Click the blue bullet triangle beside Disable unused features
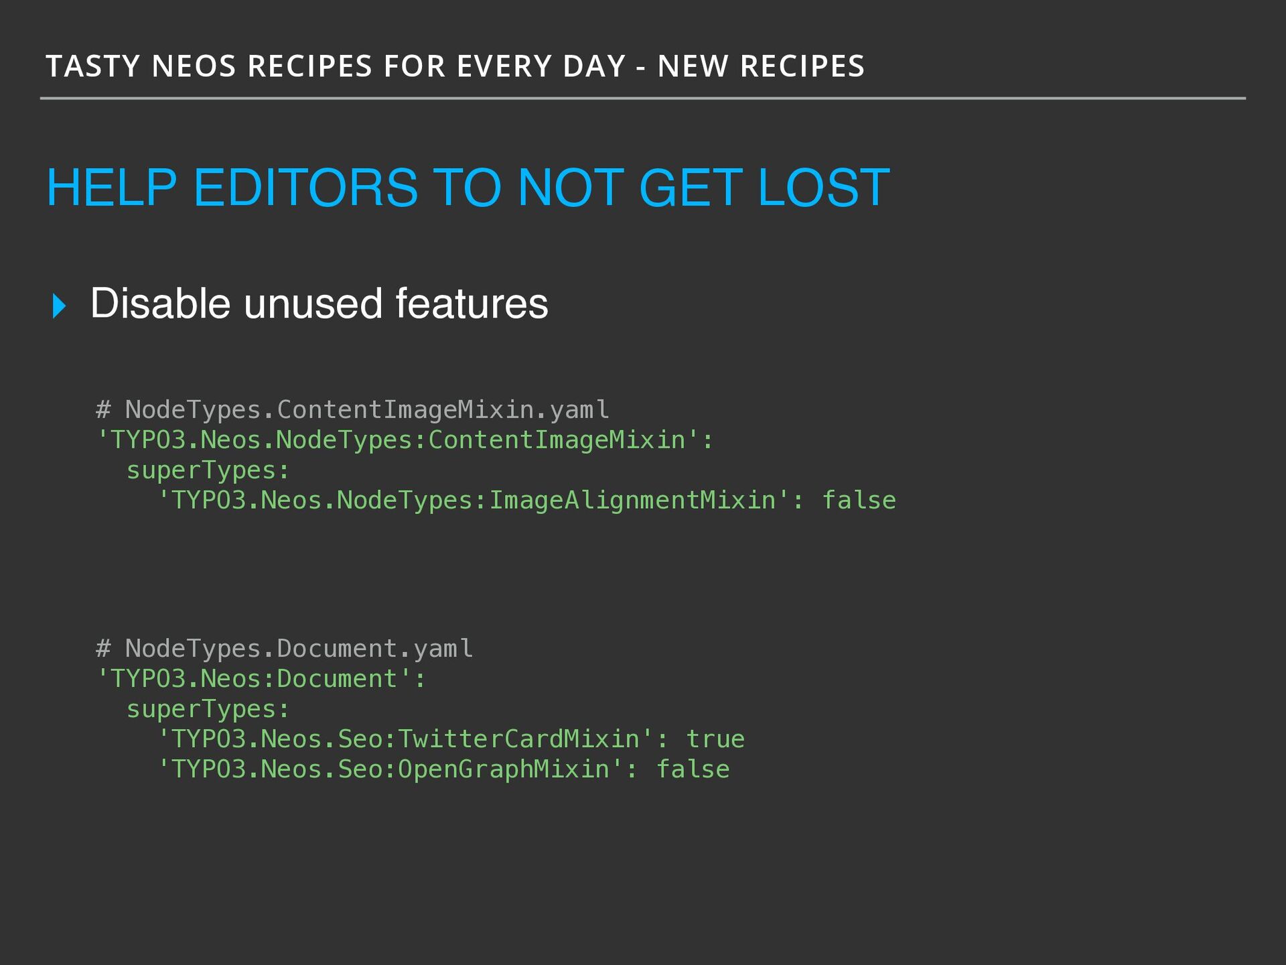This screenshot has height=965, width=1286. tap(60, 306)
